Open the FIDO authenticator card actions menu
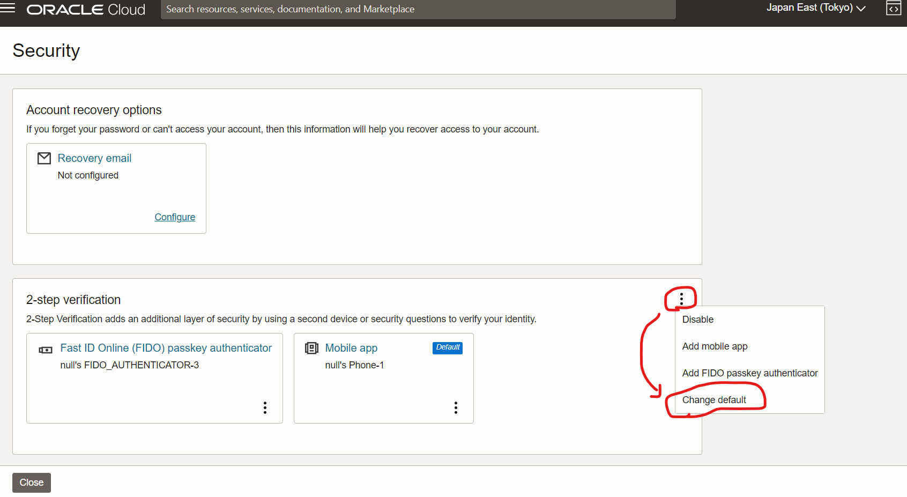 tap(265, 407)
